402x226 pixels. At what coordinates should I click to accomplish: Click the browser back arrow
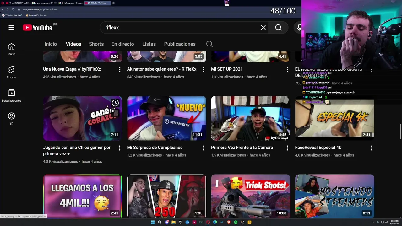3,9
